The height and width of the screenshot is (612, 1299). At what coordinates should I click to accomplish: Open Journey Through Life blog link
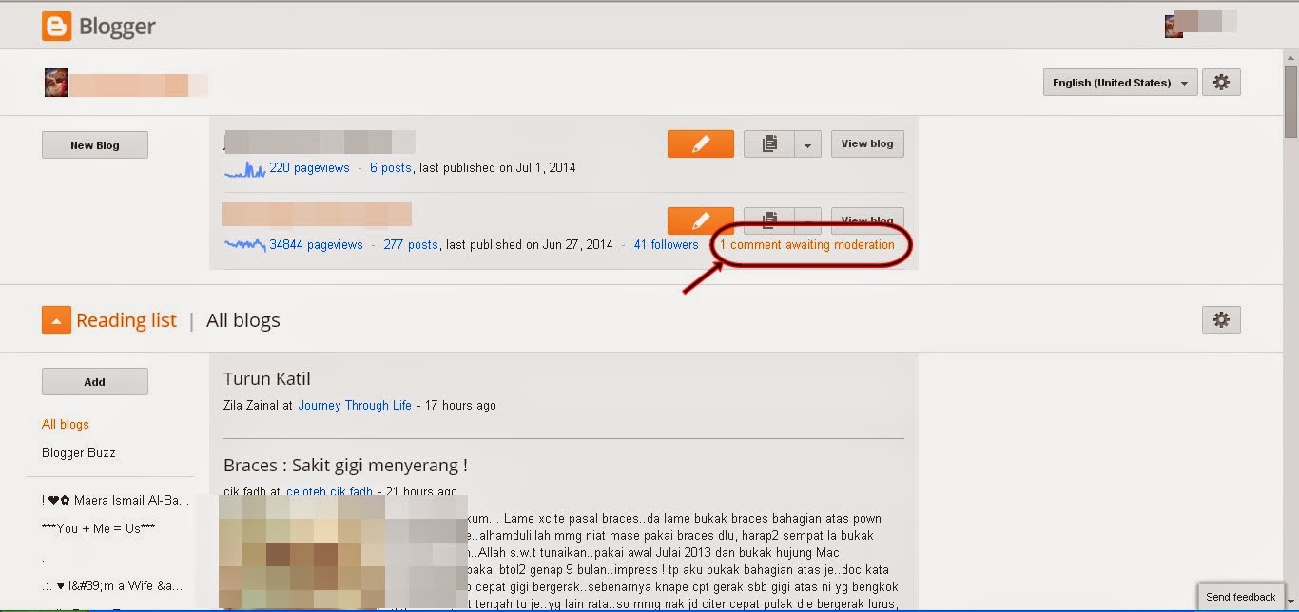[355, 406]
